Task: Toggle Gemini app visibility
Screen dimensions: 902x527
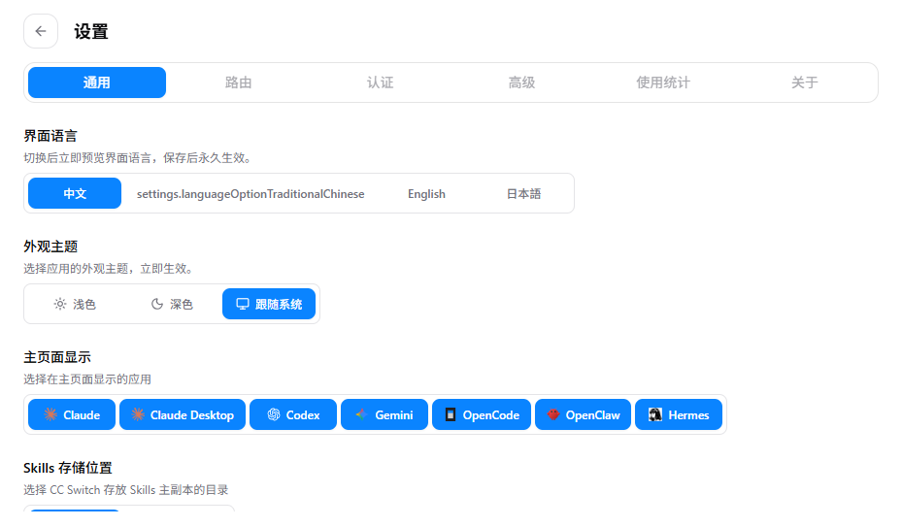Action: pyautogui.click(x=384, y=414)
